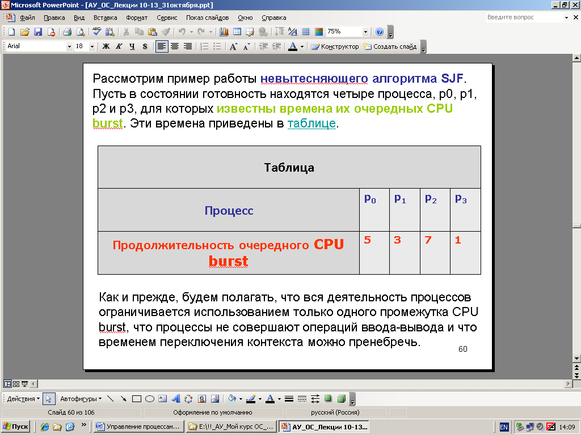The width and height of the screenshot is (581, 435).
Task: Align text left
Action: 162,46
